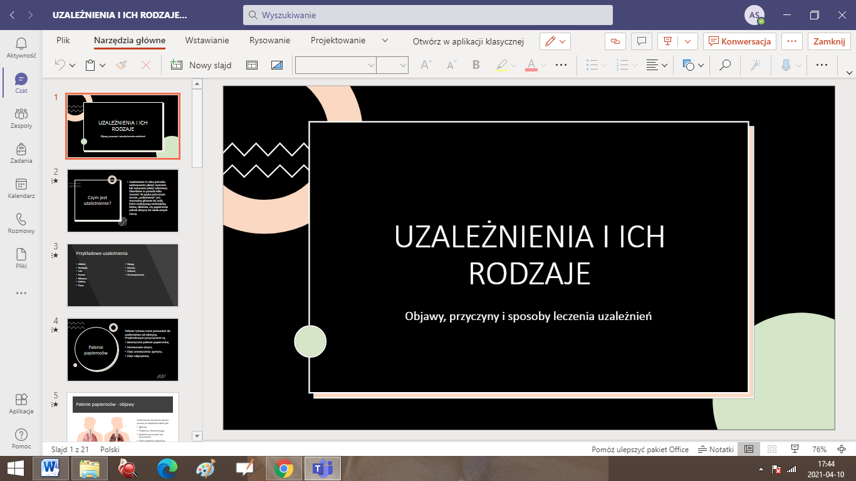Open Kalendarz in Teams sidebar
This screenshot has width=856, height=481.
point(21,189)
